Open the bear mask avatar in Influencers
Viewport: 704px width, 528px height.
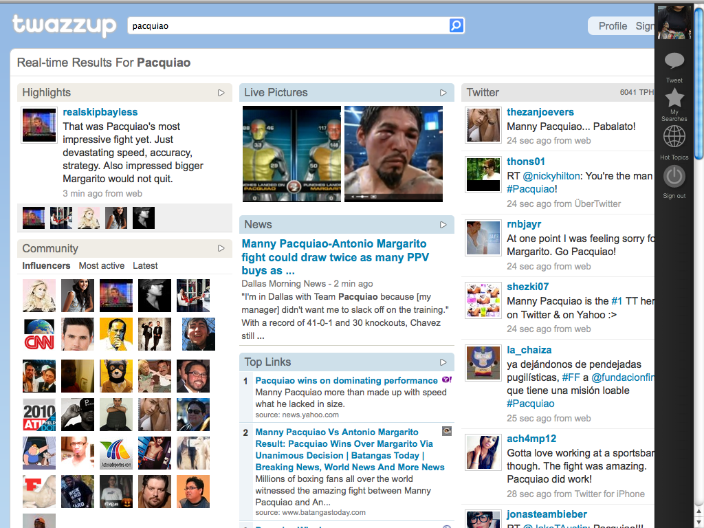tap(115, 376)
